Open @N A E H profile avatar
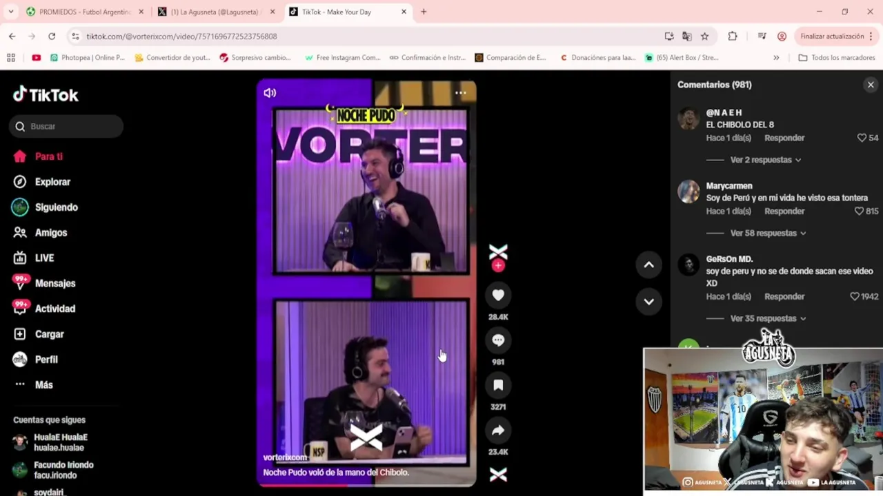Image resolution: width=883 pixels, height=496 pixels. (688, 118)
